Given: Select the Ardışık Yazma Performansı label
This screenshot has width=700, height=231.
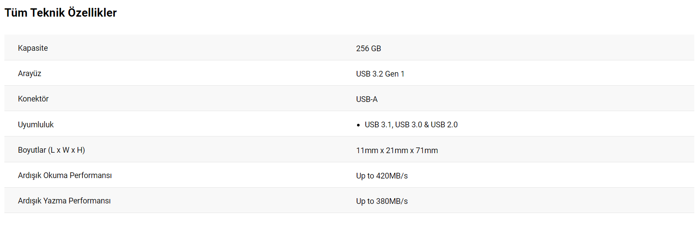Looking at the screenshot, I should [x=64, y=201].
